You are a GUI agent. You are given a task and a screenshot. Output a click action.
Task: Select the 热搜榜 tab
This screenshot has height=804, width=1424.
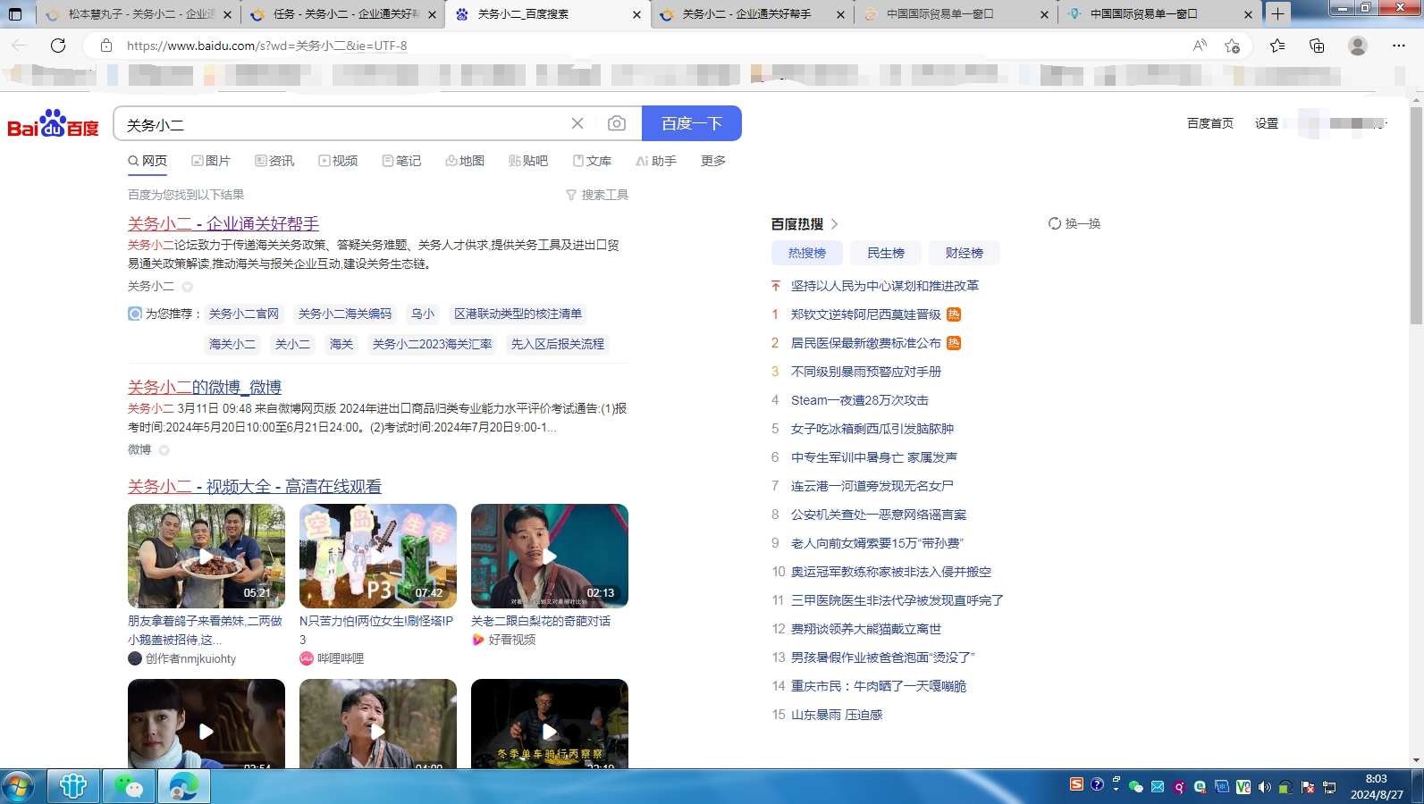pos(807,253)
